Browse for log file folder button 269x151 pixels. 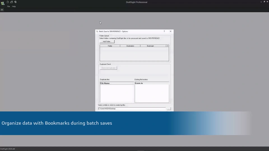click(x=169, y=109)
